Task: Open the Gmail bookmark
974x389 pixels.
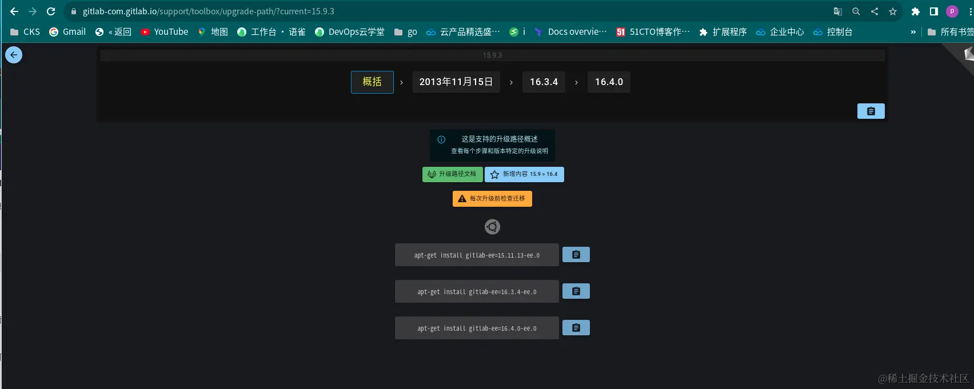Action: (x=67, y=32)
